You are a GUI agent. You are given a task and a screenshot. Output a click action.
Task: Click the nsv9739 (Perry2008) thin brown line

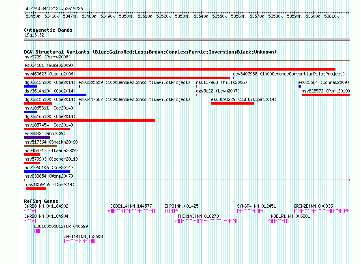187,60
